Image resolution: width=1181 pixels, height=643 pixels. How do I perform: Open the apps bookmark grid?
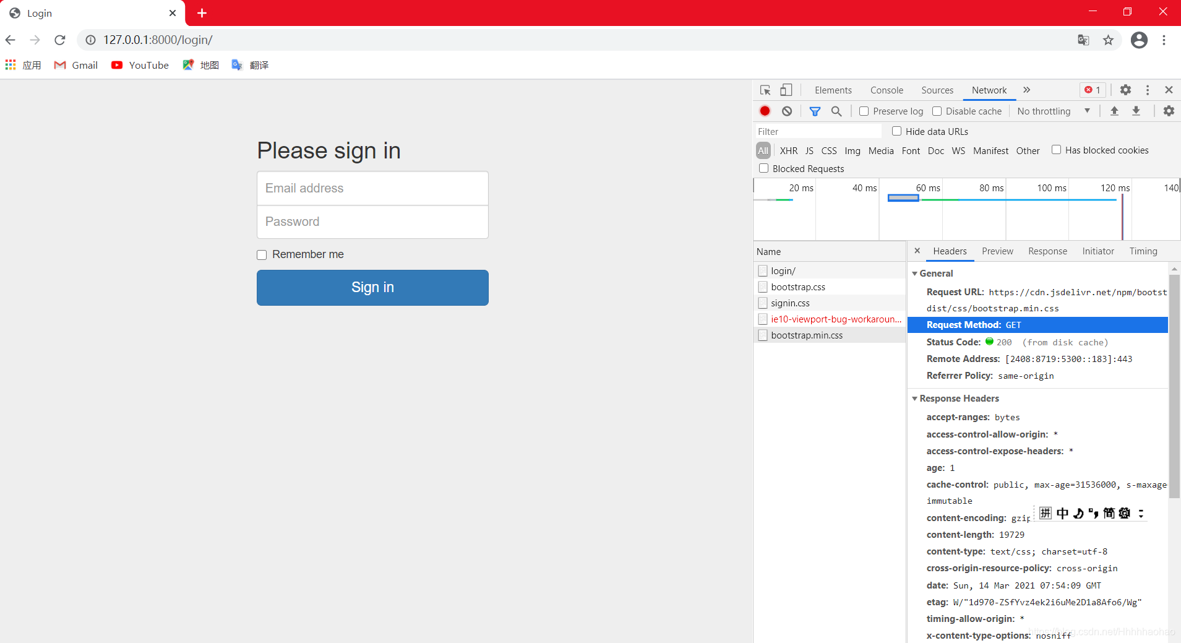(x=23, y=65)
